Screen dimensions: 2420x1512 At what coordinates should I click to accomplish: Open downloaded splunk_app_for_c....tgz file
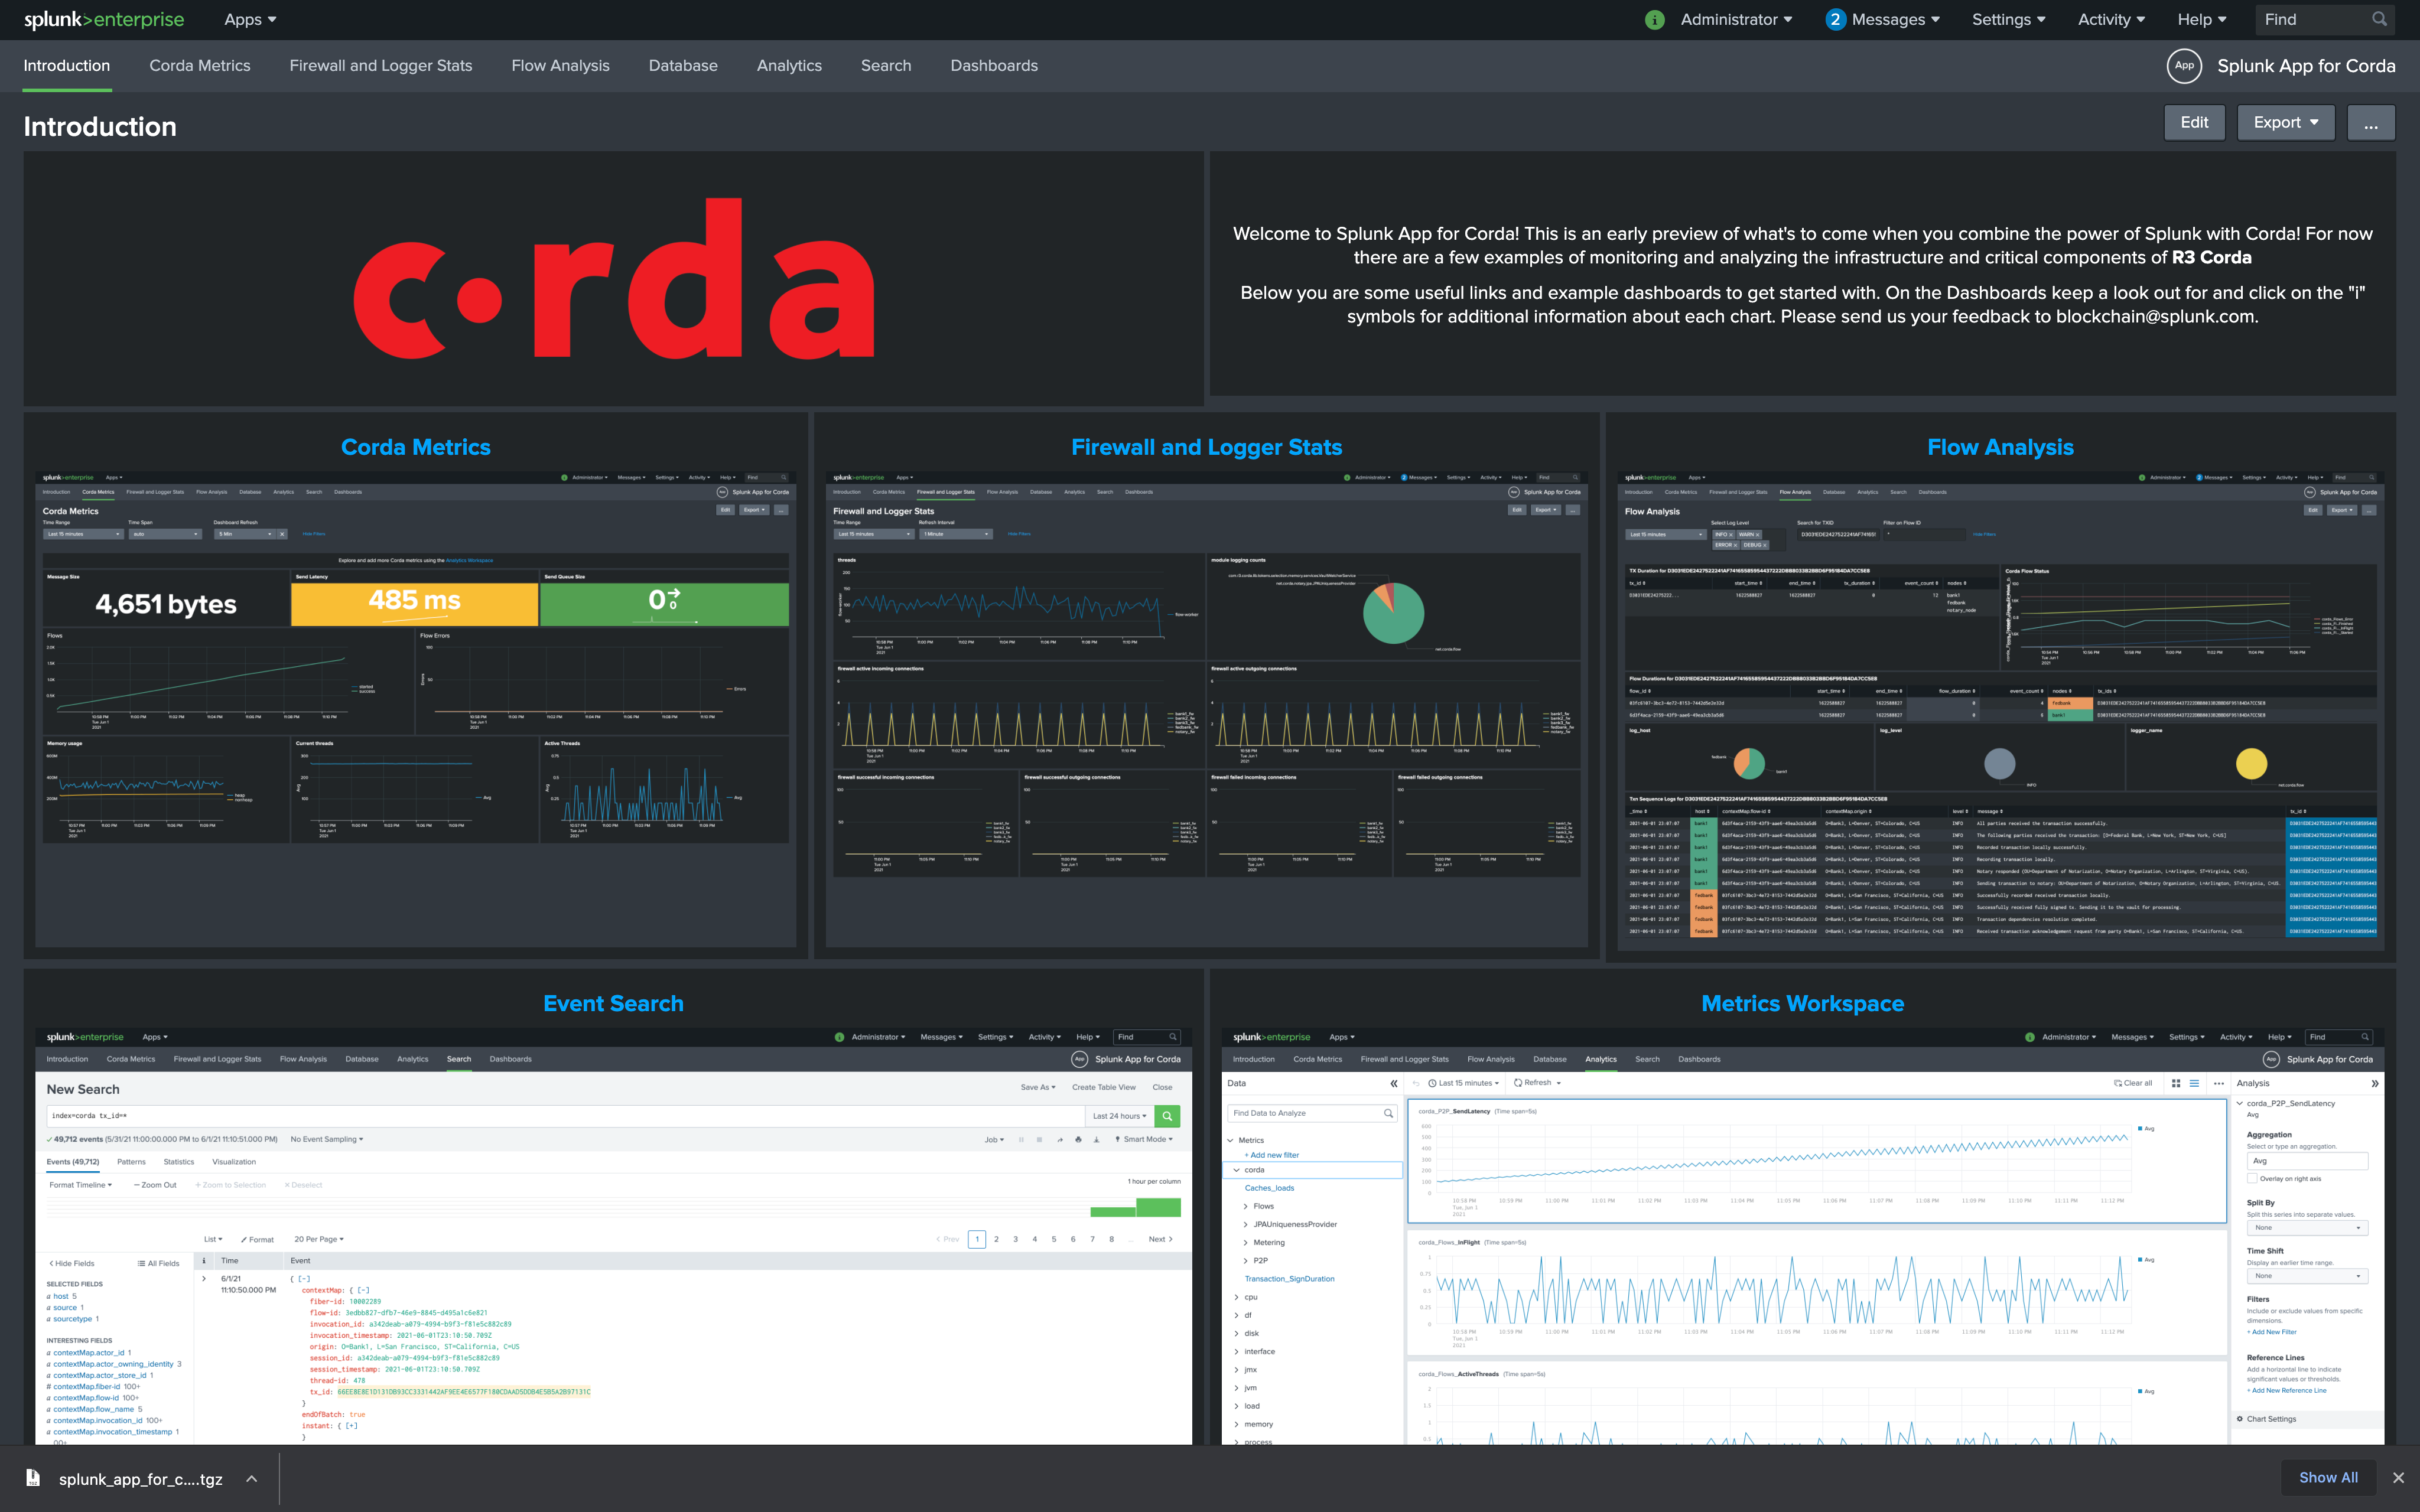140,1479
